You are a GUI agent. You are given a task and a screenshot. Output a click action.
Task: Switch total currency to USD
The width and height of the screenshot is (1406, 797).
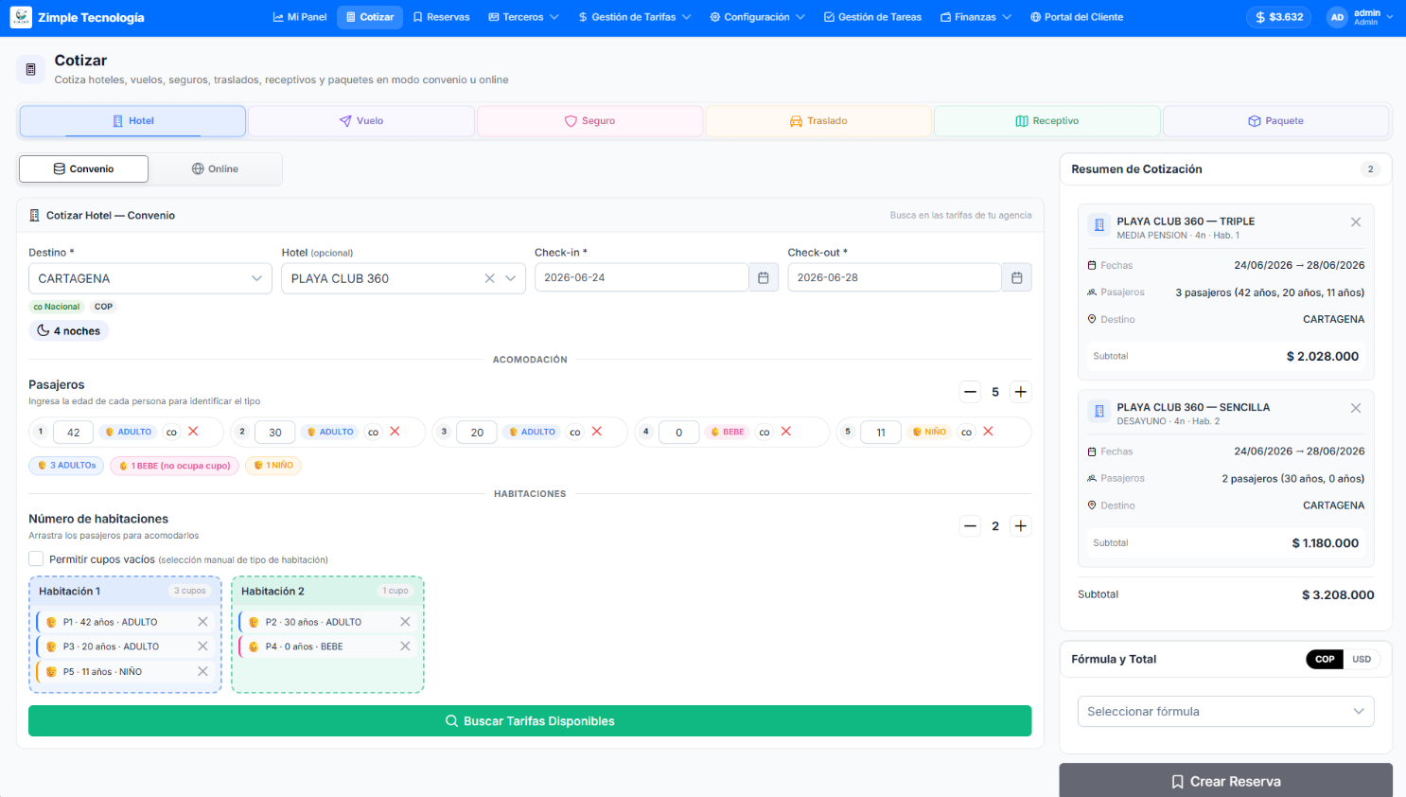[x=1362, y=660]
